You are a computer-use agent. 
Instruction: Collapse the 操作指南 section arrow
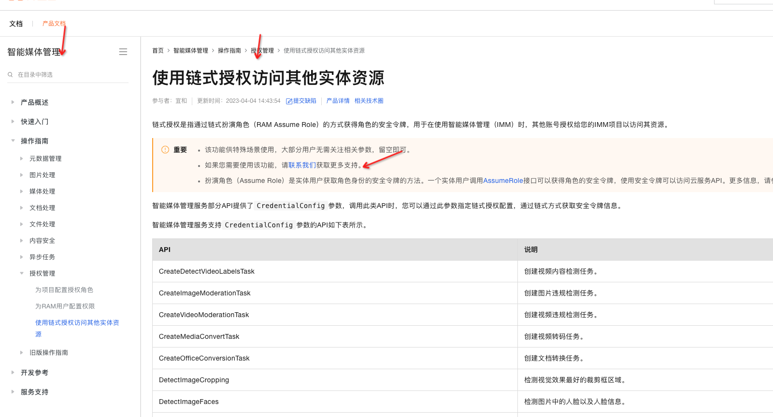point(13,141)
